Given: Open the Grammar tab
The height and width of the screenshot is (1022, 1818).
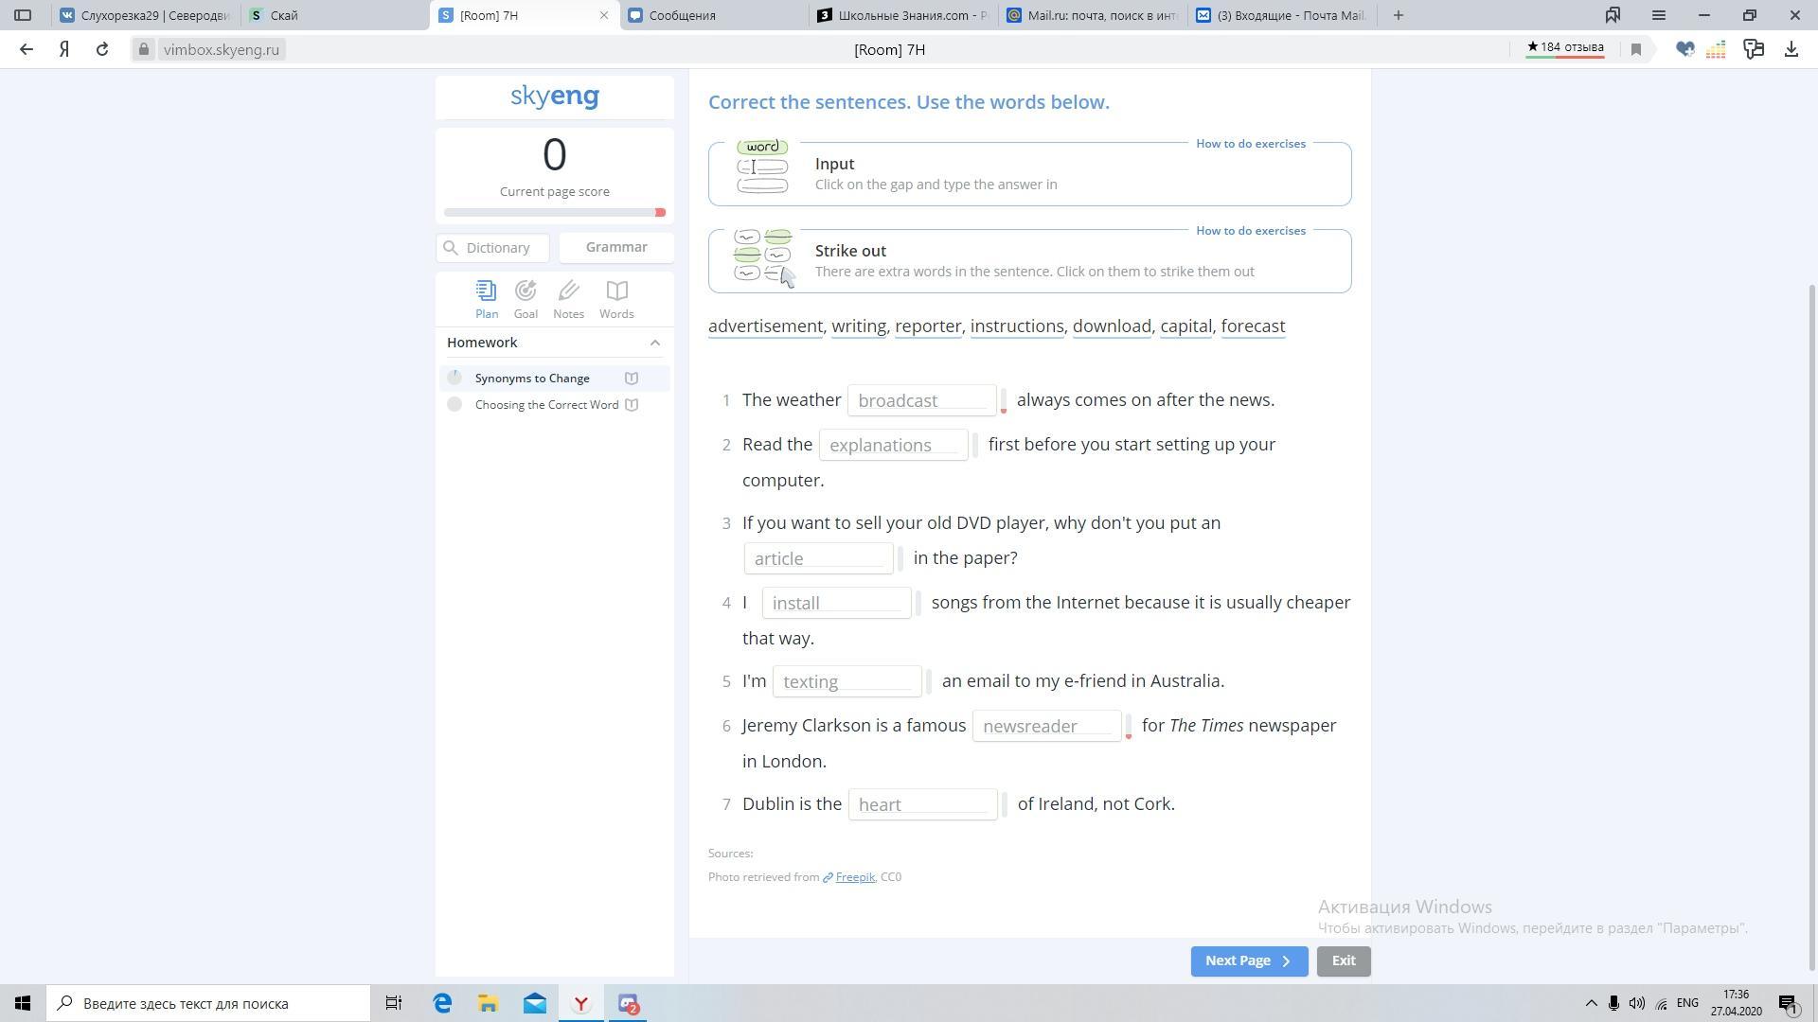Looking at the screenshot, I should (x=616, y=247).
